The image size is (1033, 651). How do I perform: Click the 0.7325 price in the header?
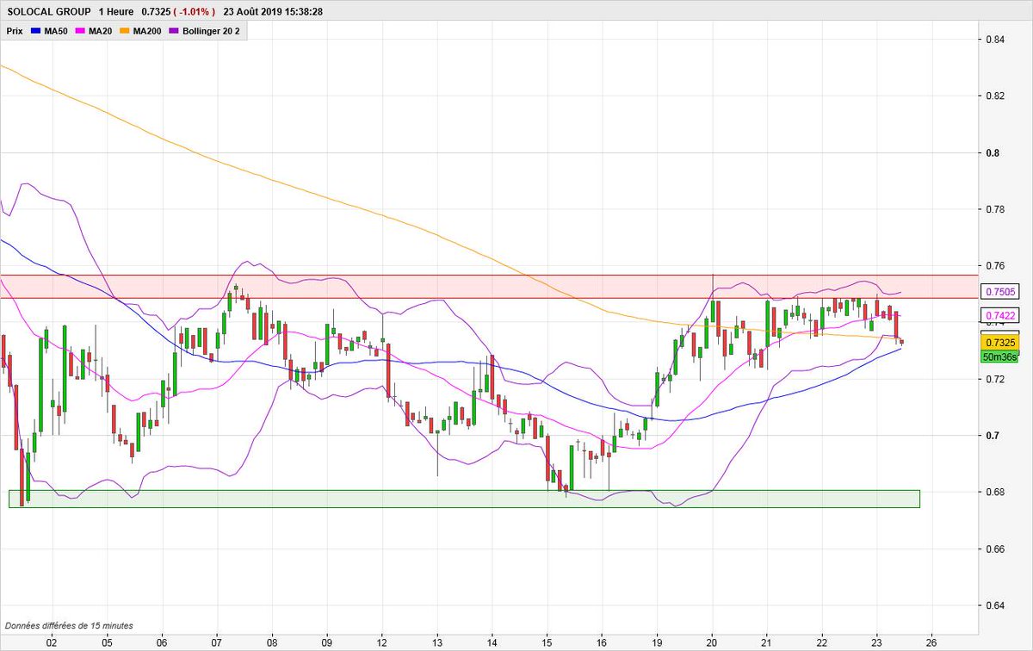pos(158,11)
